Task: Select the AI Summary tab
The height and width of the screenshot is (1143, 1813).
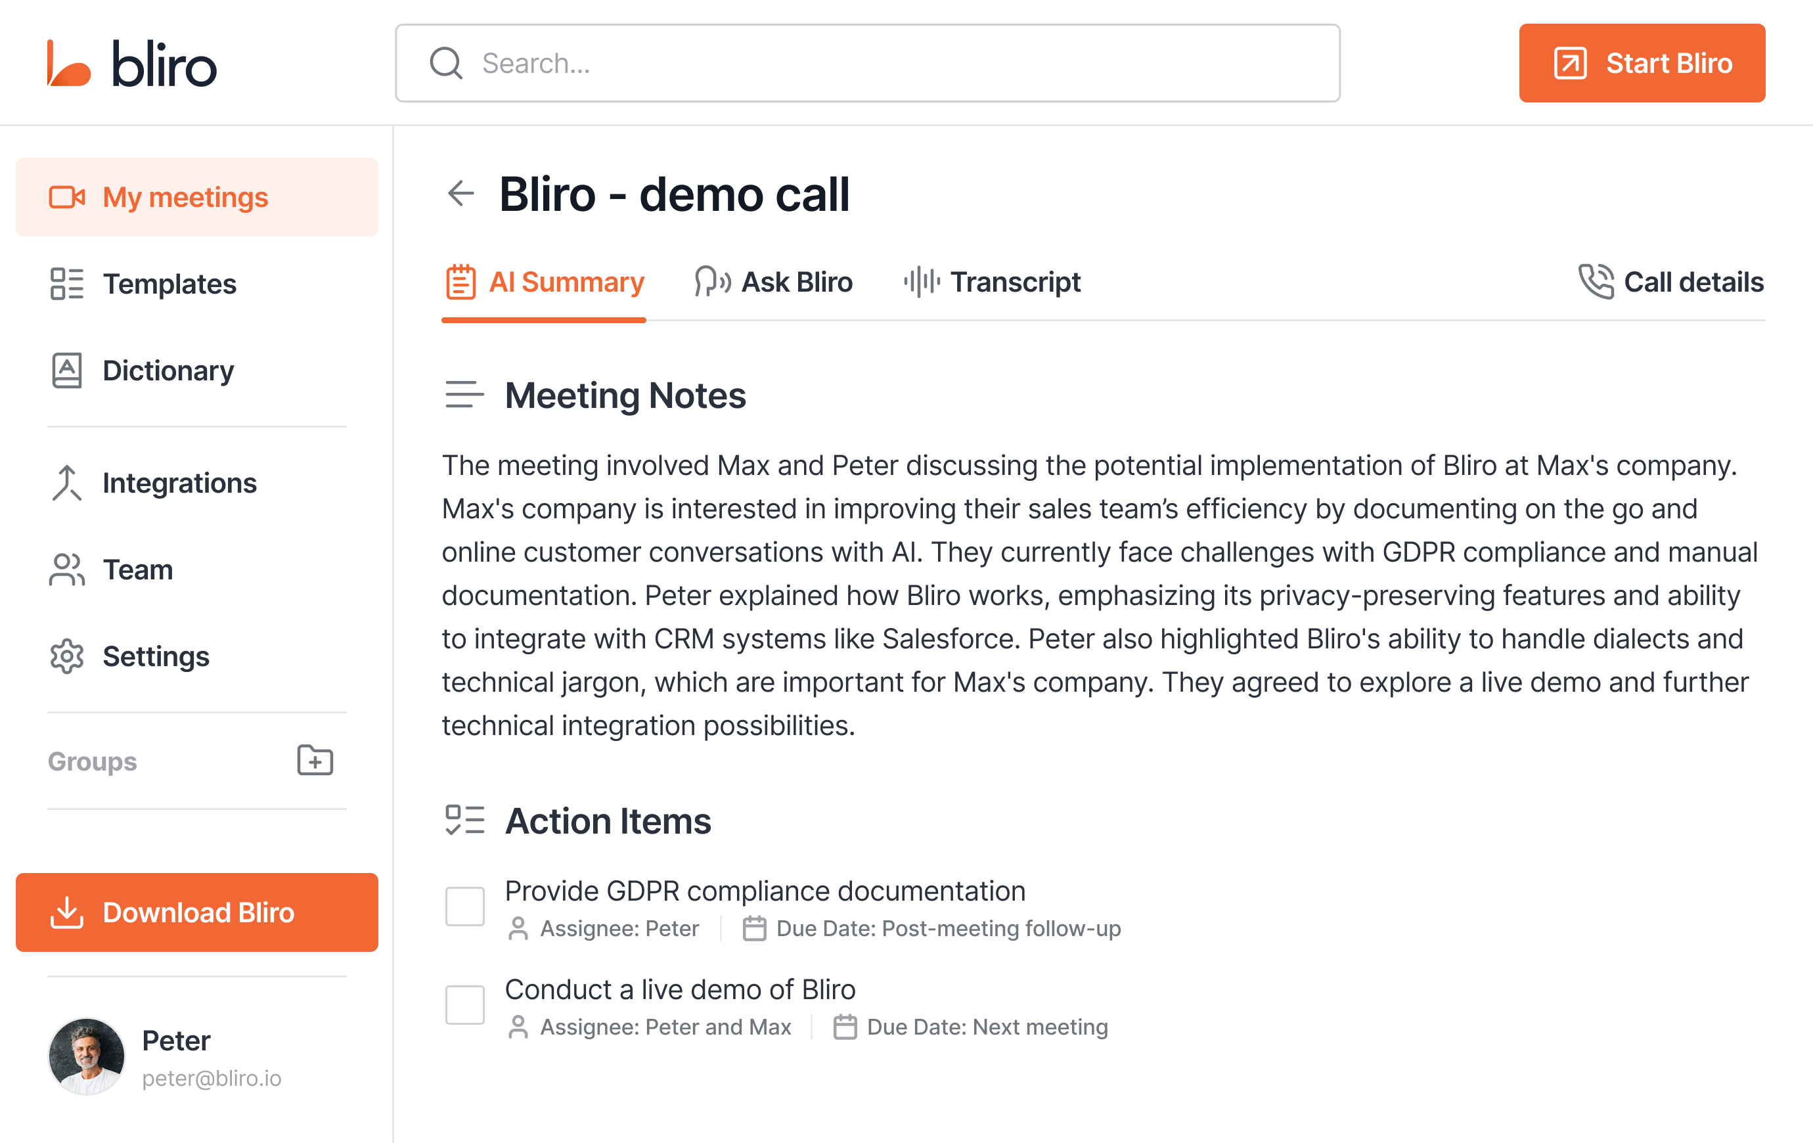Action: point(544,283)
